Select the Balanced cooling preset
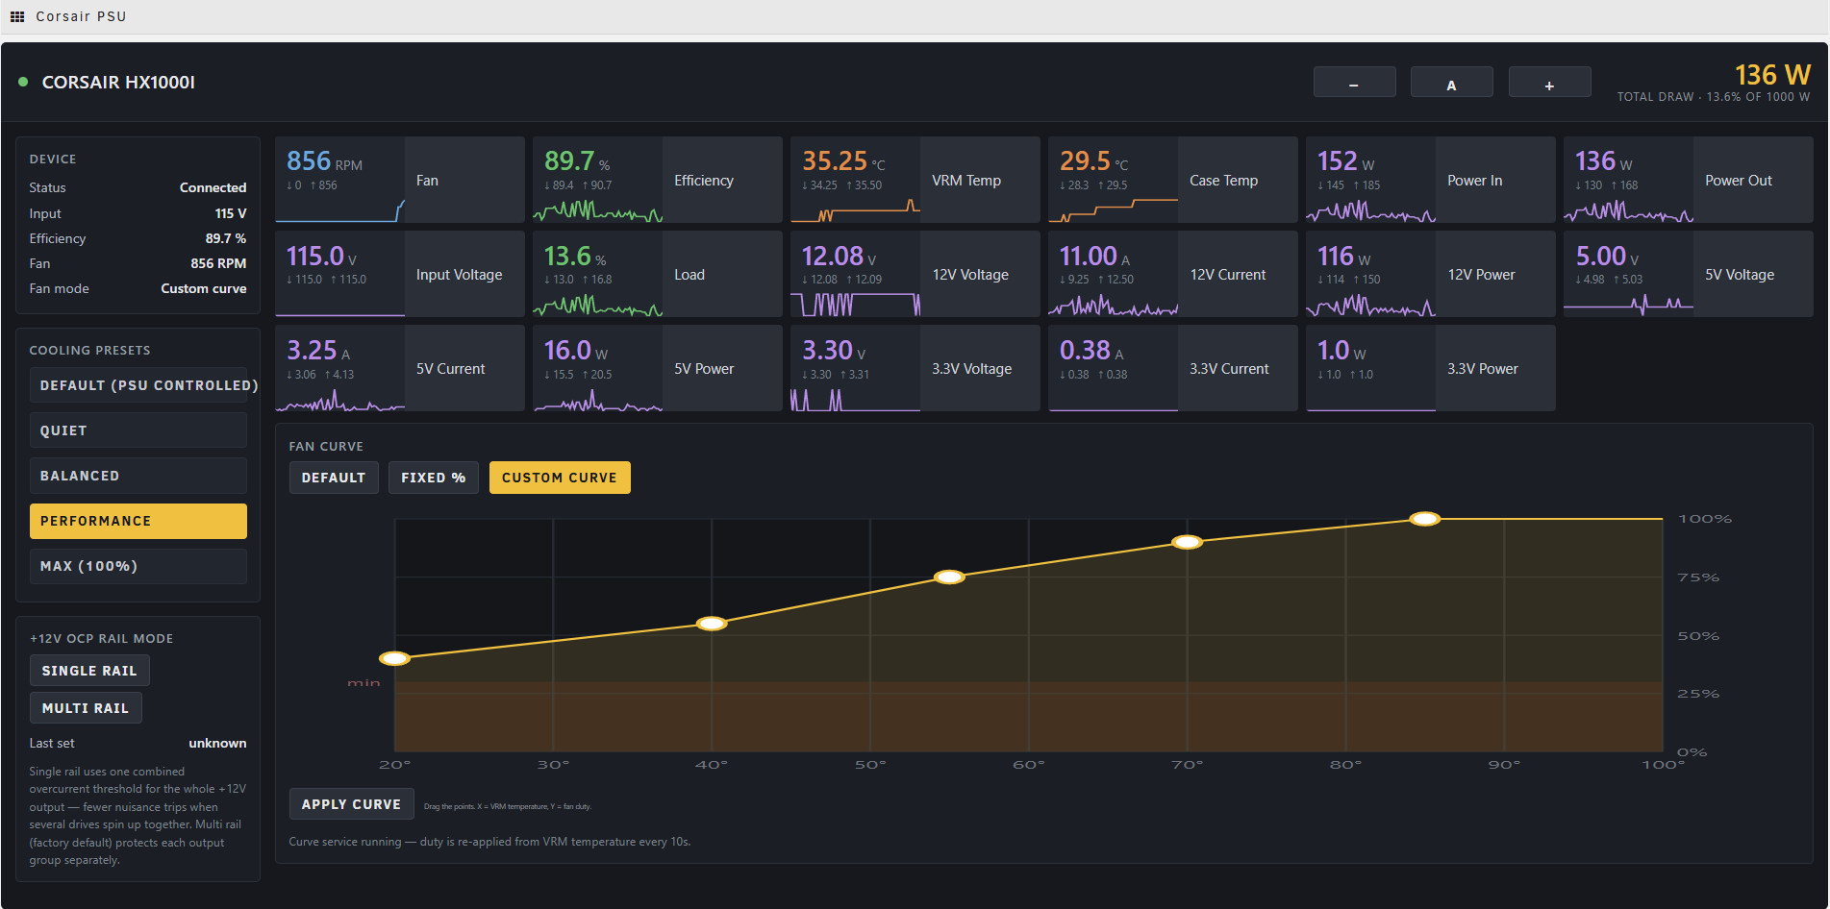Image resolution: width=1830 pixels, height=909 pixels. (138, 476)
